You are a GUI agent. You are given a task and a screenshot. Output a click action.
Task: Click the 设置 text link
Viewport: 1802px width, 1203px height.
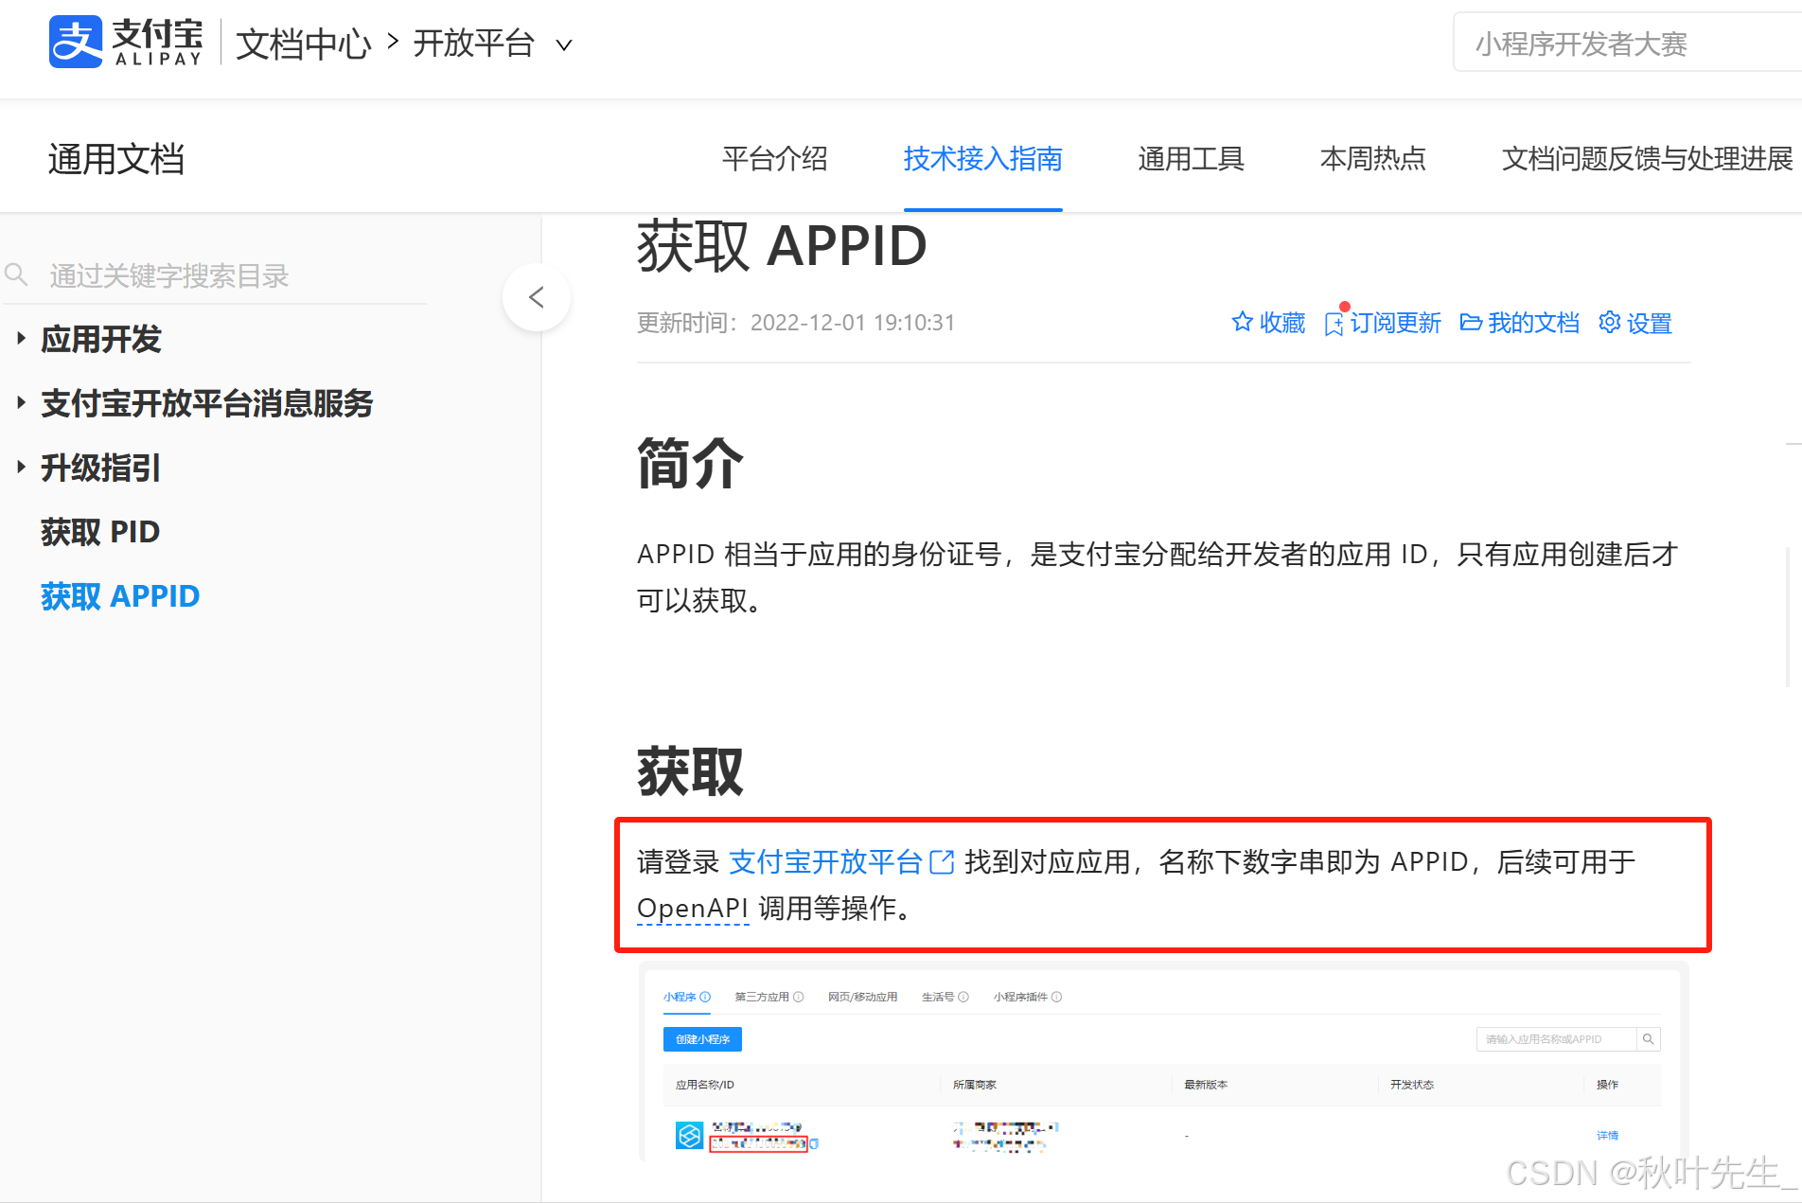[1650, 323]
